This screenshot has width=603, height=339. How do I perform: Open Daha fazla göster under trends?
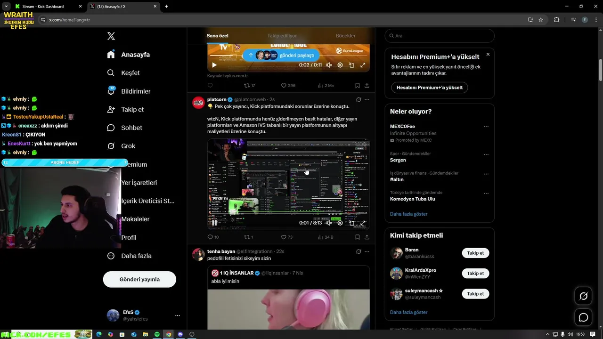point(409,214)
